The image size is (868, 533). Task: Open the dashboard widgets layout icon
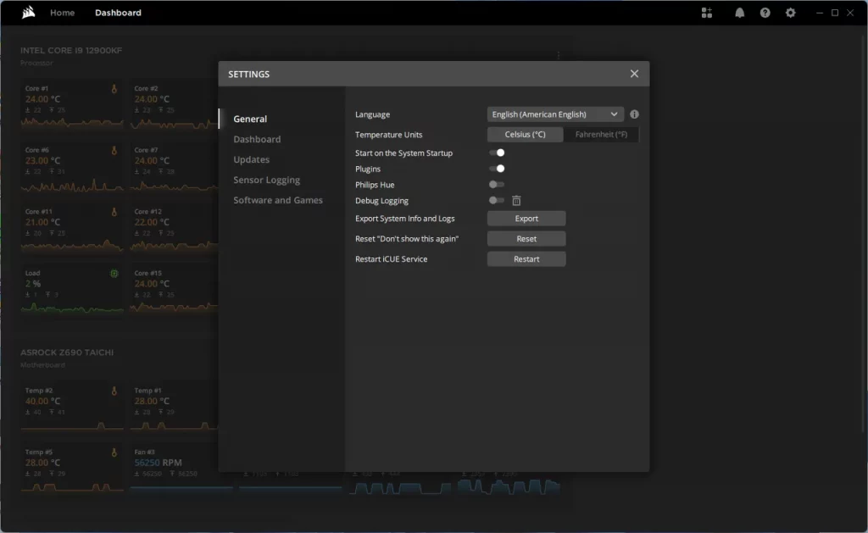[x=707, y=13]
